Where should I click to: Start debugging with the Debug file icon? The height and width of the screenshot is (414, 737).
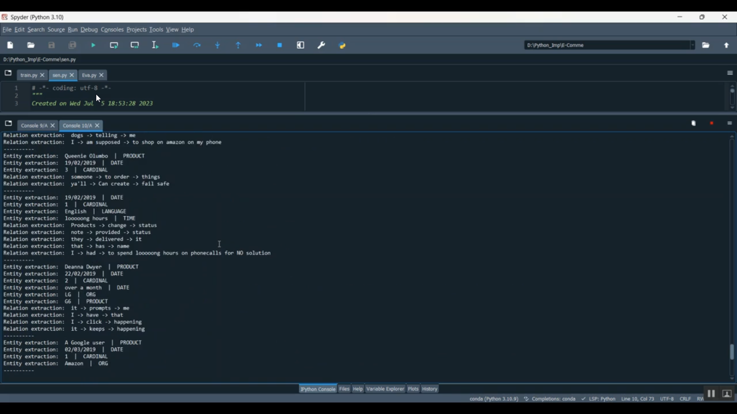pyautogui.click(x=176, y=45)
